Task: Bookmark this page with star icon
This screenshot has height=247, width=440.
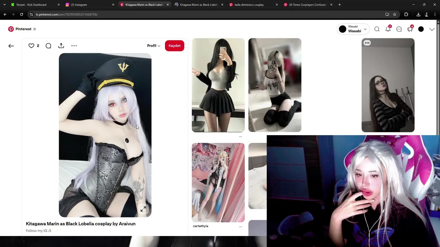Action: coord(395,14)
